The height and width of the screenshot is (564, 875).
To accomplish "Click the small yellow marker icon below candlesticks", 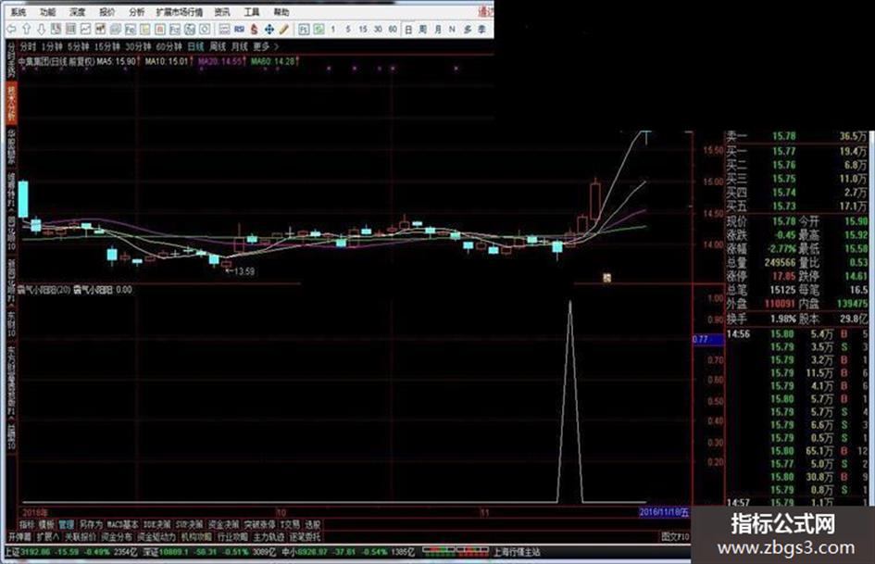I will [606, 278].
